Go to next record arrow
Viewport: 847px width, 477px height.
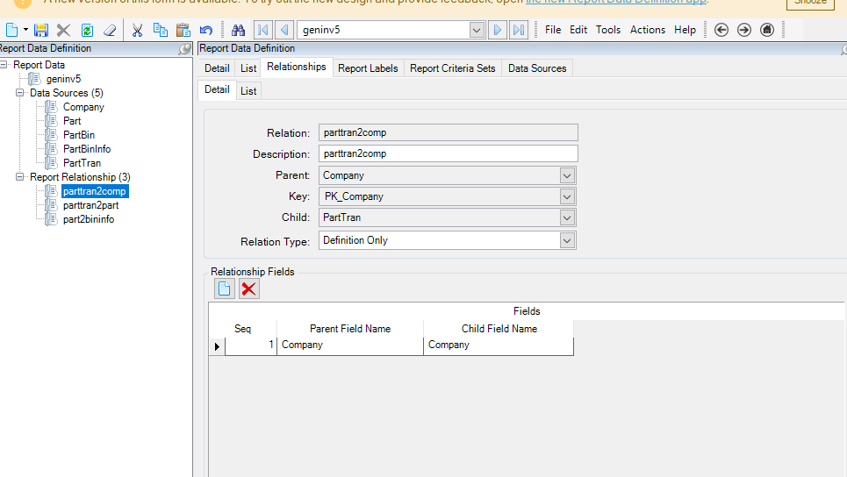click(x=498, y=30)
